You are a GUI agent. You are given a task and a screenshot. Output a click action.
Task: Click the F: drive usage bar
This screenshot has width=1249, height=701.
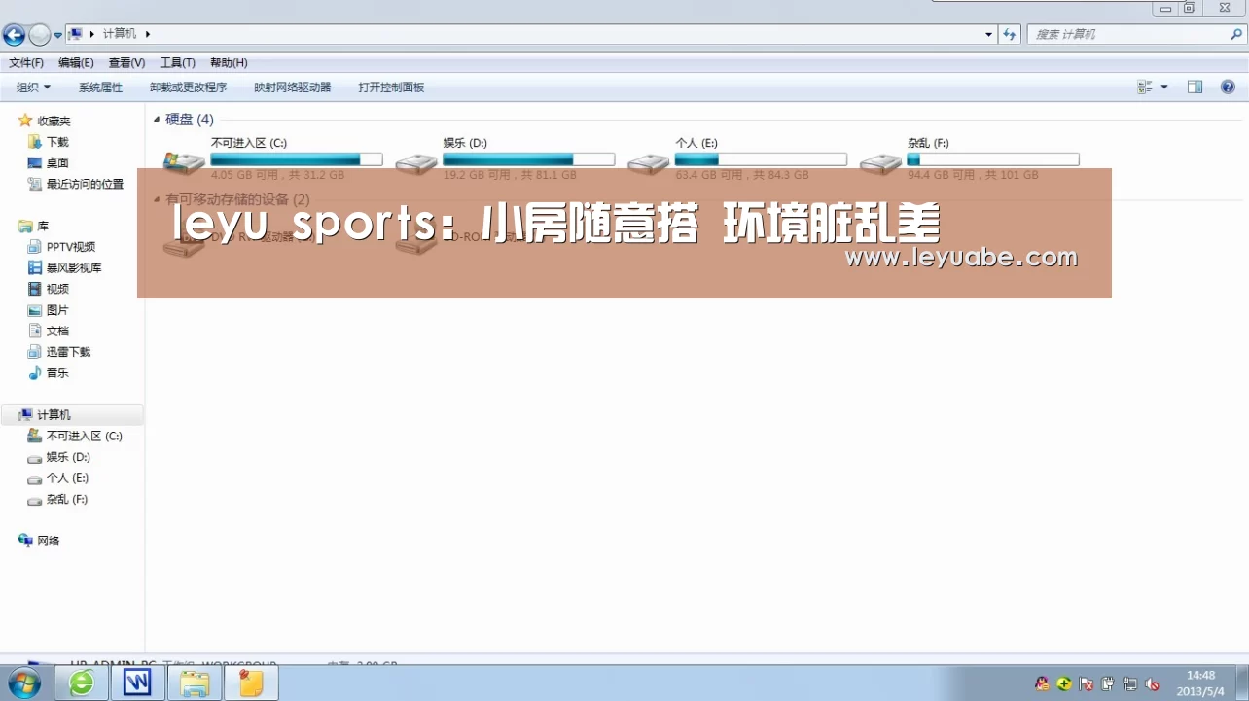[993, 159]
